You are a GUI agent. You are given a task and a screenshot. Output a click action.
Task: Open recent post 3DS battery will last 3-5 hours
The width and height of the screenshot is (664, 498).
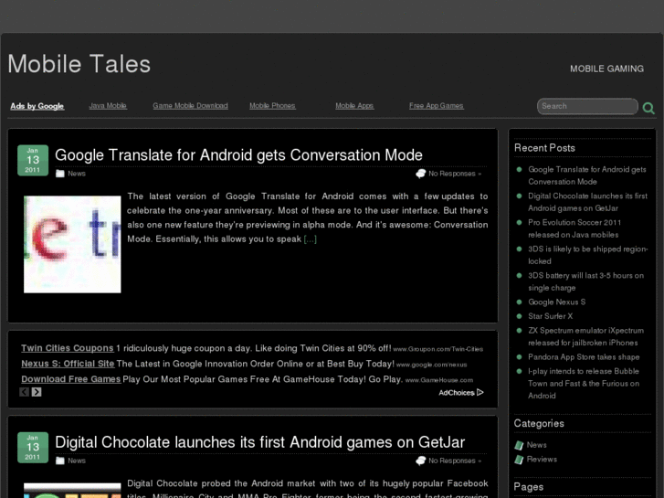[x=585, y=281]
